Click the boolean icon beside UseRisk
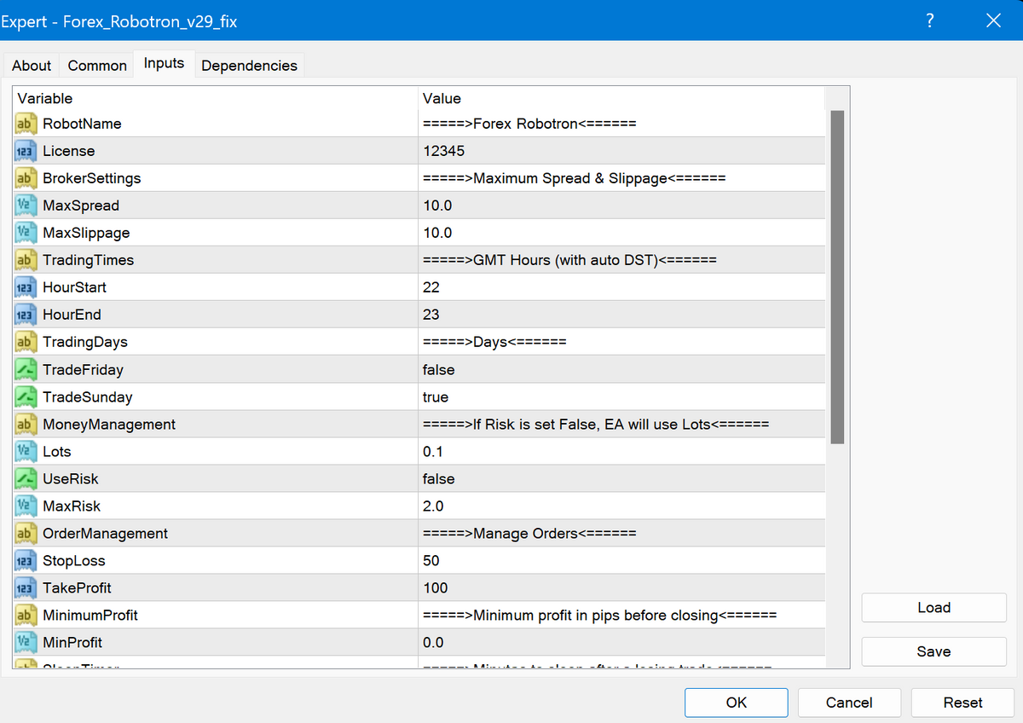This screenshot has height=723, width=1023. 26,479
